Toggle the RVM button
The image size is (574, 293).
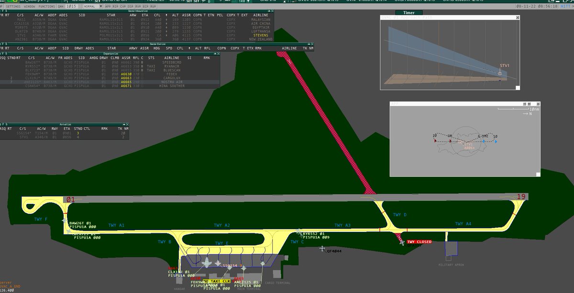tap(138, 7)
